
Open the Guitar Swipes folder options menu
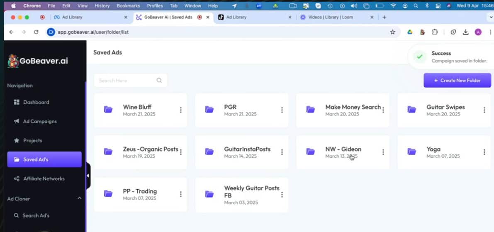484,110
